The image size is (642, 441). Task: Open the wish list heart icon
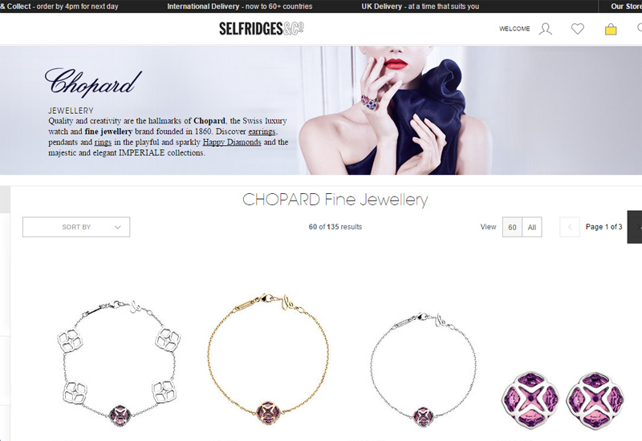tap(578, 29)
